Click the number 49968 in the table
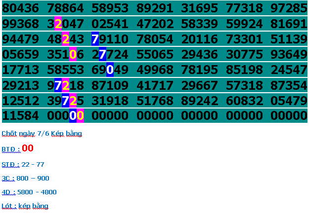The height and width of the screenshot is (217, 309). pos(155,70)
